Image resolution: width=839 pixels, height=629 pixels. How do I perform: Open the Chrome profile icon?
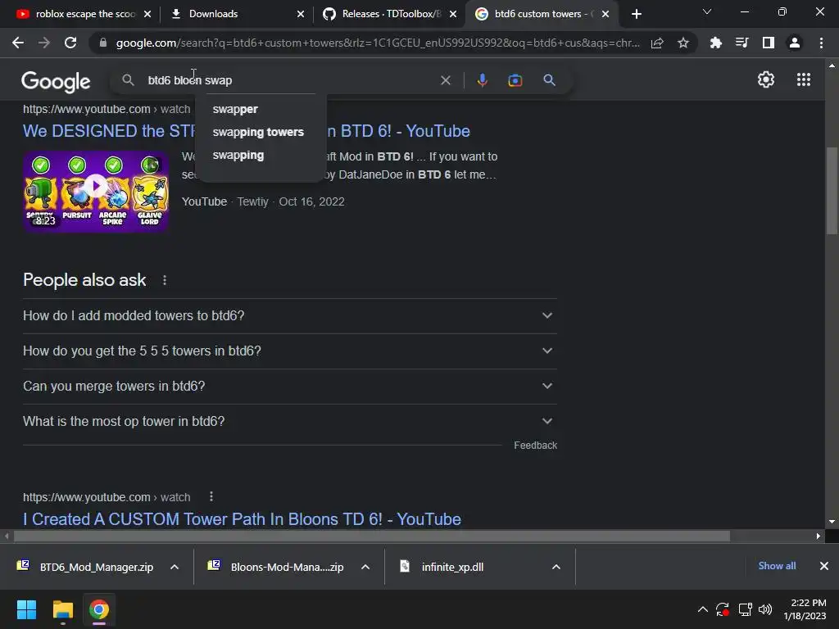pos(795,43)
